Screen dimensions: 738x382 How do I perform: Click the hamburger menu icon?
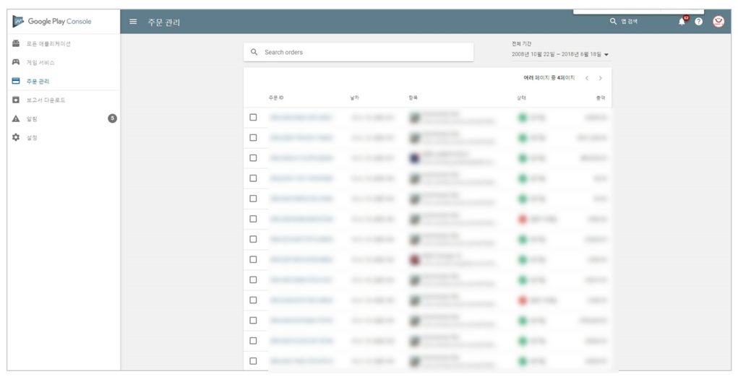(x=132, y=22)
